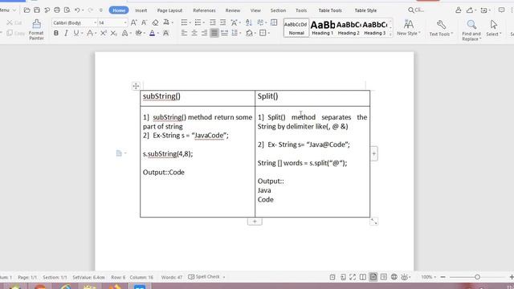Apply shading fill bucket color
This screenshot has height=289, width=514.
(x=250, y=33)
